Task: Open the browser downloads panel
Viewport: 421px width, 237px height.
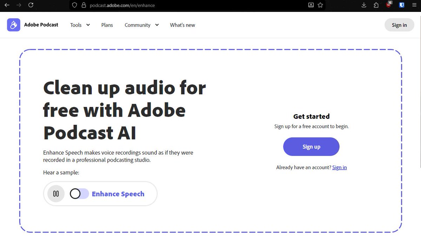Action: click(x=364, y=5)
